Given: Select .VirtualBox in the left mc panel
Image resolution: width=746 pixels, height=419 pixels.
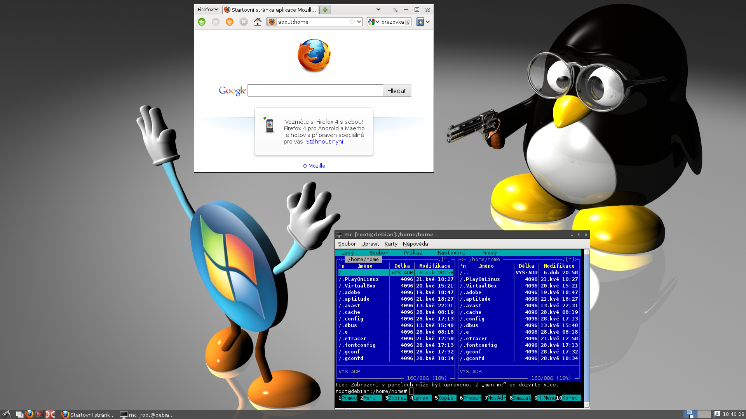Looking at the screenshot, I should [396, 286].
